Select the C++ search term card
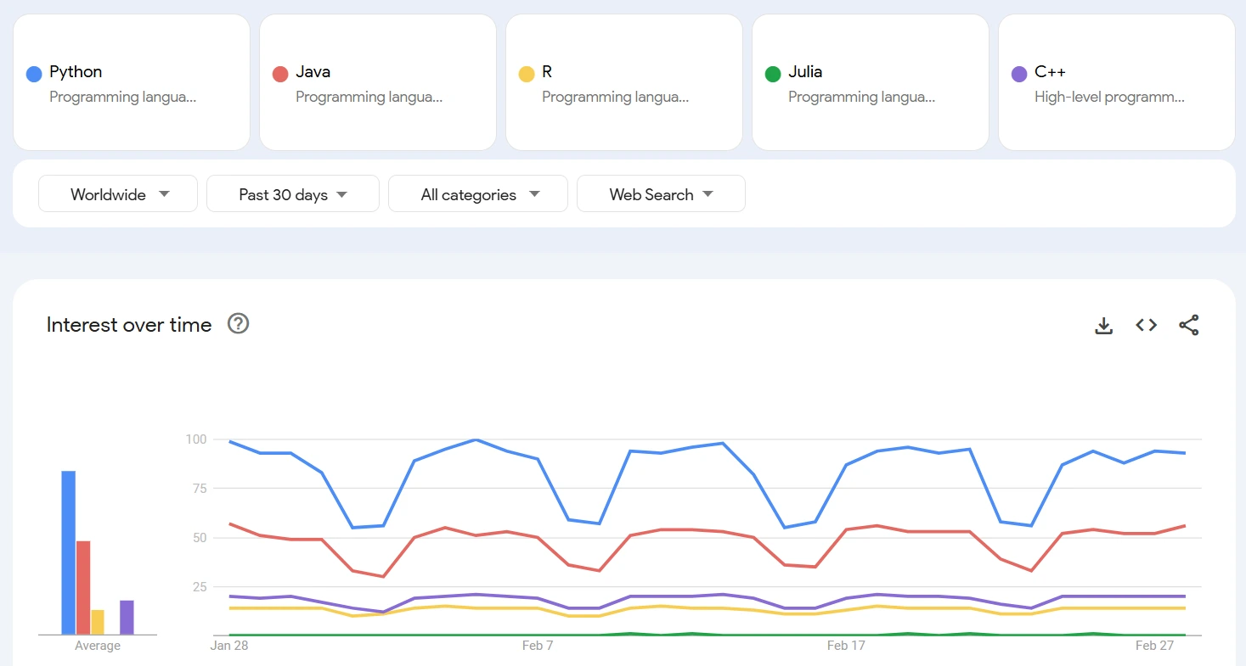This screenshot has height=666, width=1246. pos(1117,82)
